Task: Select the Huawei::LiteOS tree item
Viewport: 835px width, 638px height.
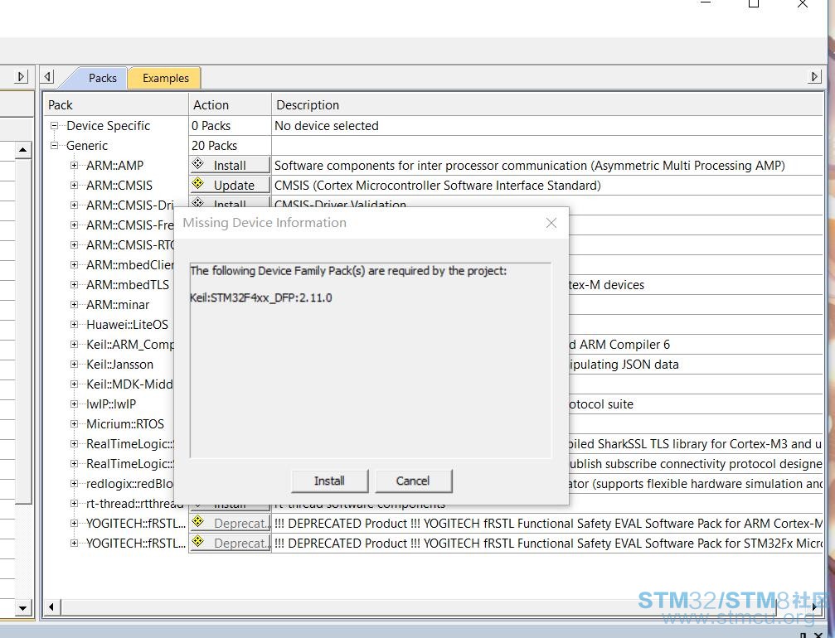Action: coord(127,325)
